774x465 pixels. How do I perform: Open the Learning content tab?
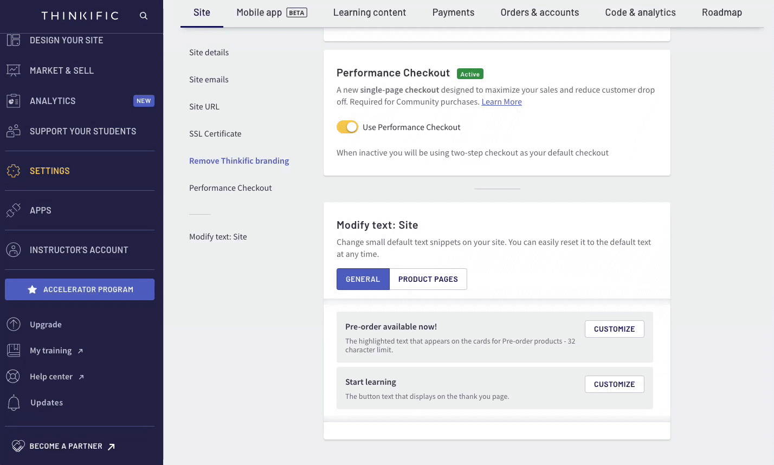370,12
